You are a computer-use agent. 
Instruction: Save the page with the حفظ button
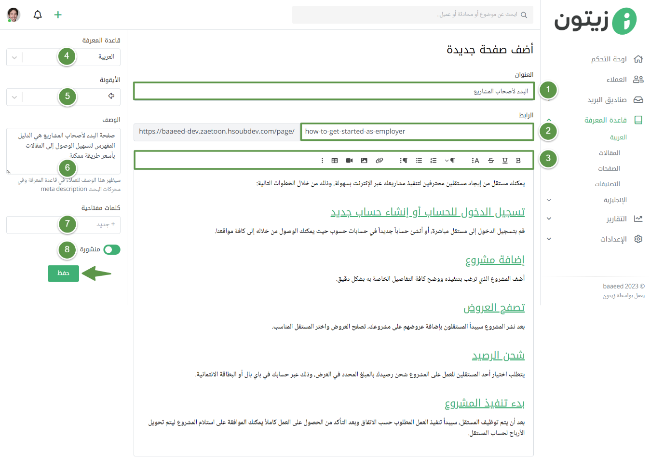click(x=63, y=274)
